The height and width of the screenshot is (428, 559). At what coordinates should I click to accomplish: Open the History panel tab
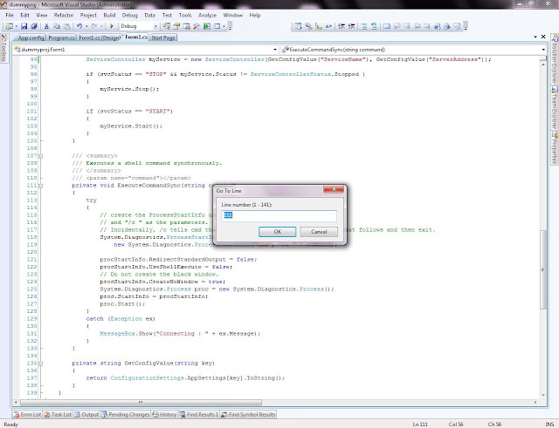164,414
